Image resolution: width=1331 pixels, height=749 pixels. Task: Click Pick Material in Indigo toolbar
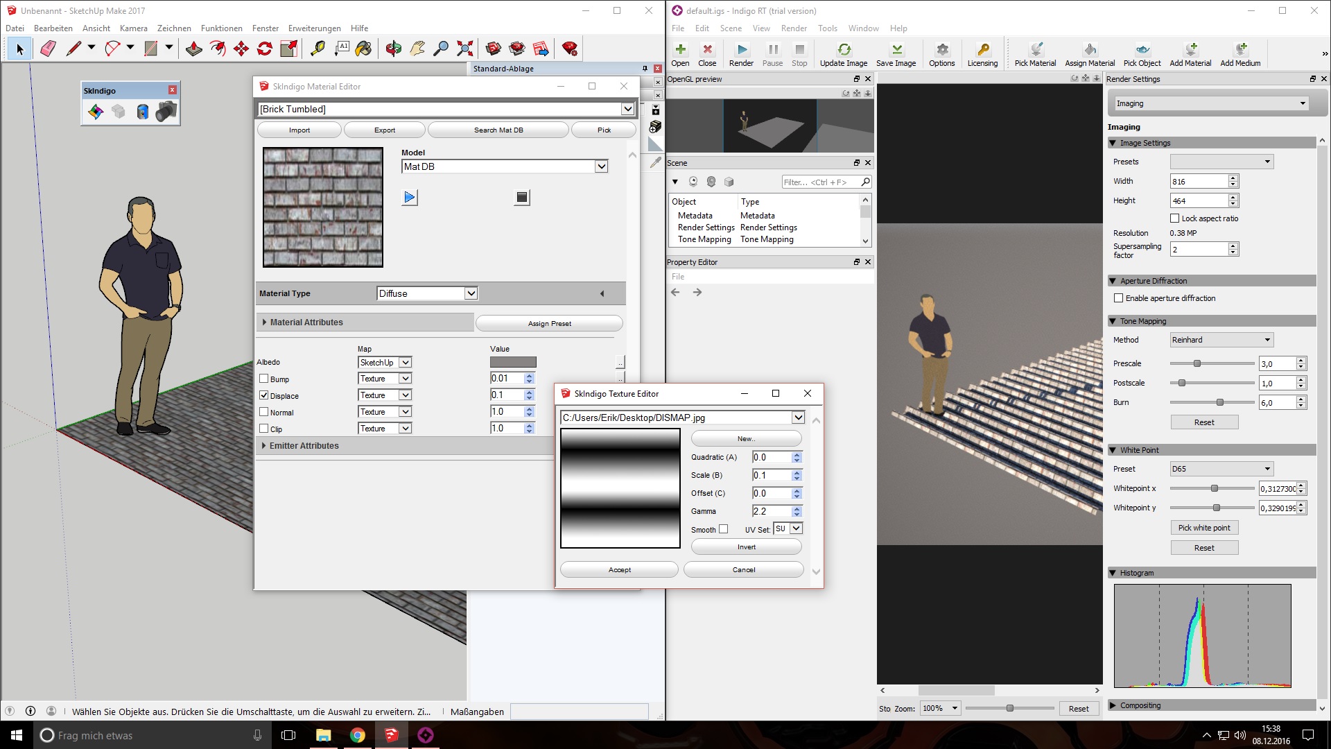pos(1034,54)
